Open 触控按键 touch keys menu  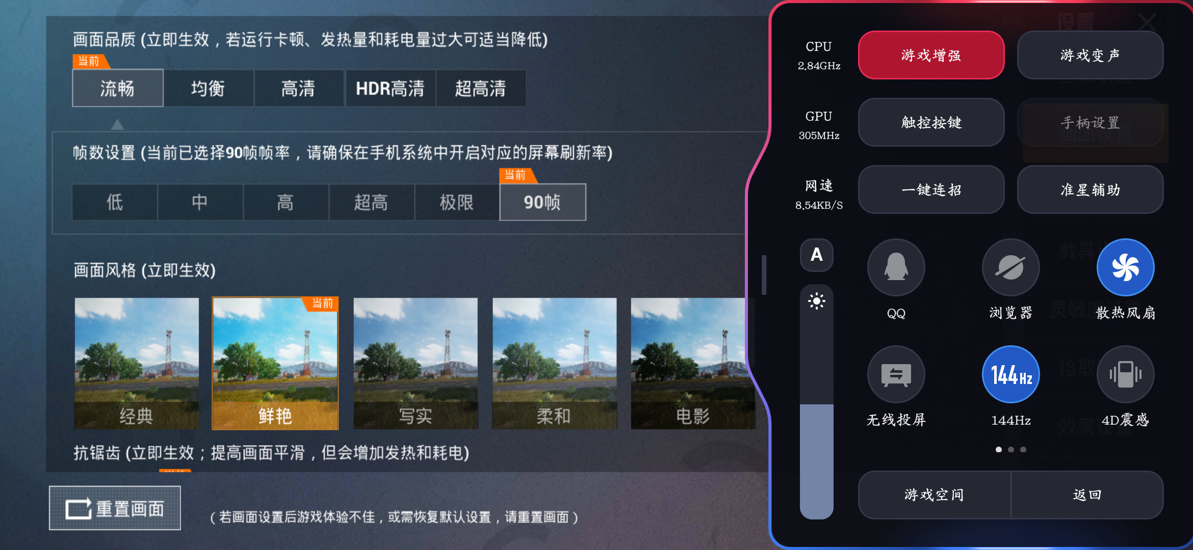click(931, 122)
